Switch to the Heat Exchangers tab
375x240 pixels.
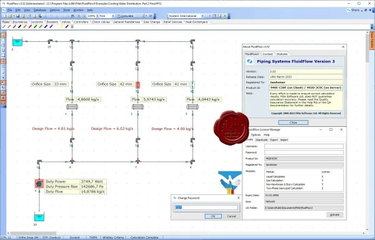point(197,22)
